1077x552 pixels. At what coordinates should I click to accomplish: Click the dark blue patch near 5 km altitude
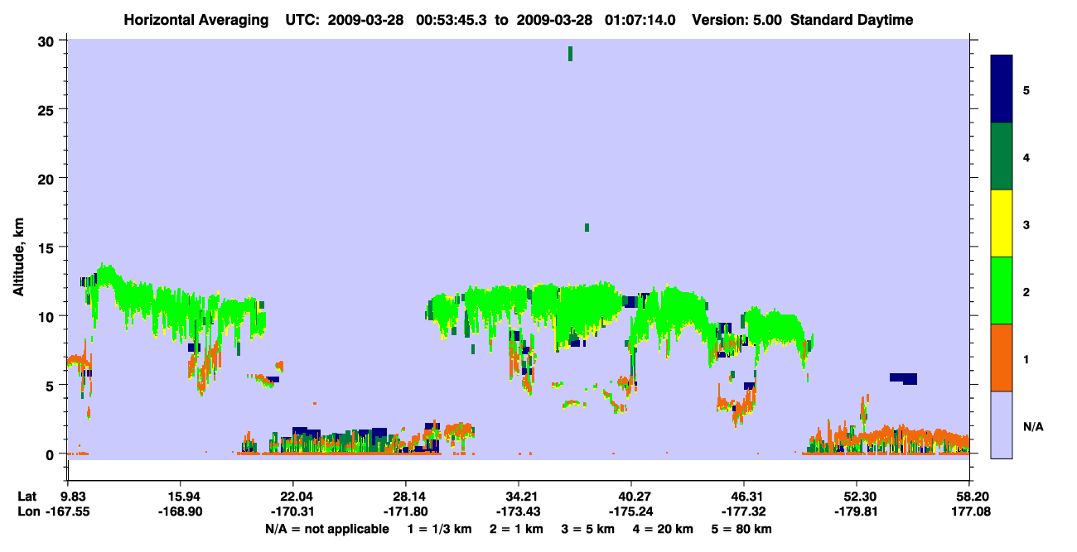coord(904,378)
